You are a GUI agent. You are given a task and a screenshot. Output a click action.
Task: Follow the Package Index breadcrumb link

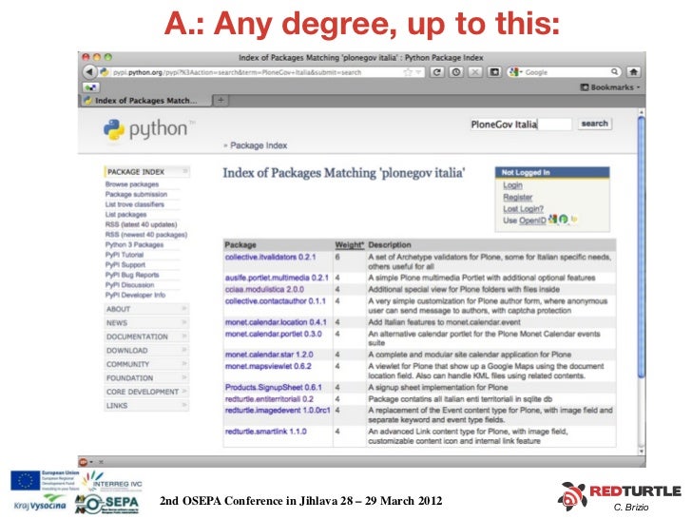coord(259,145)
